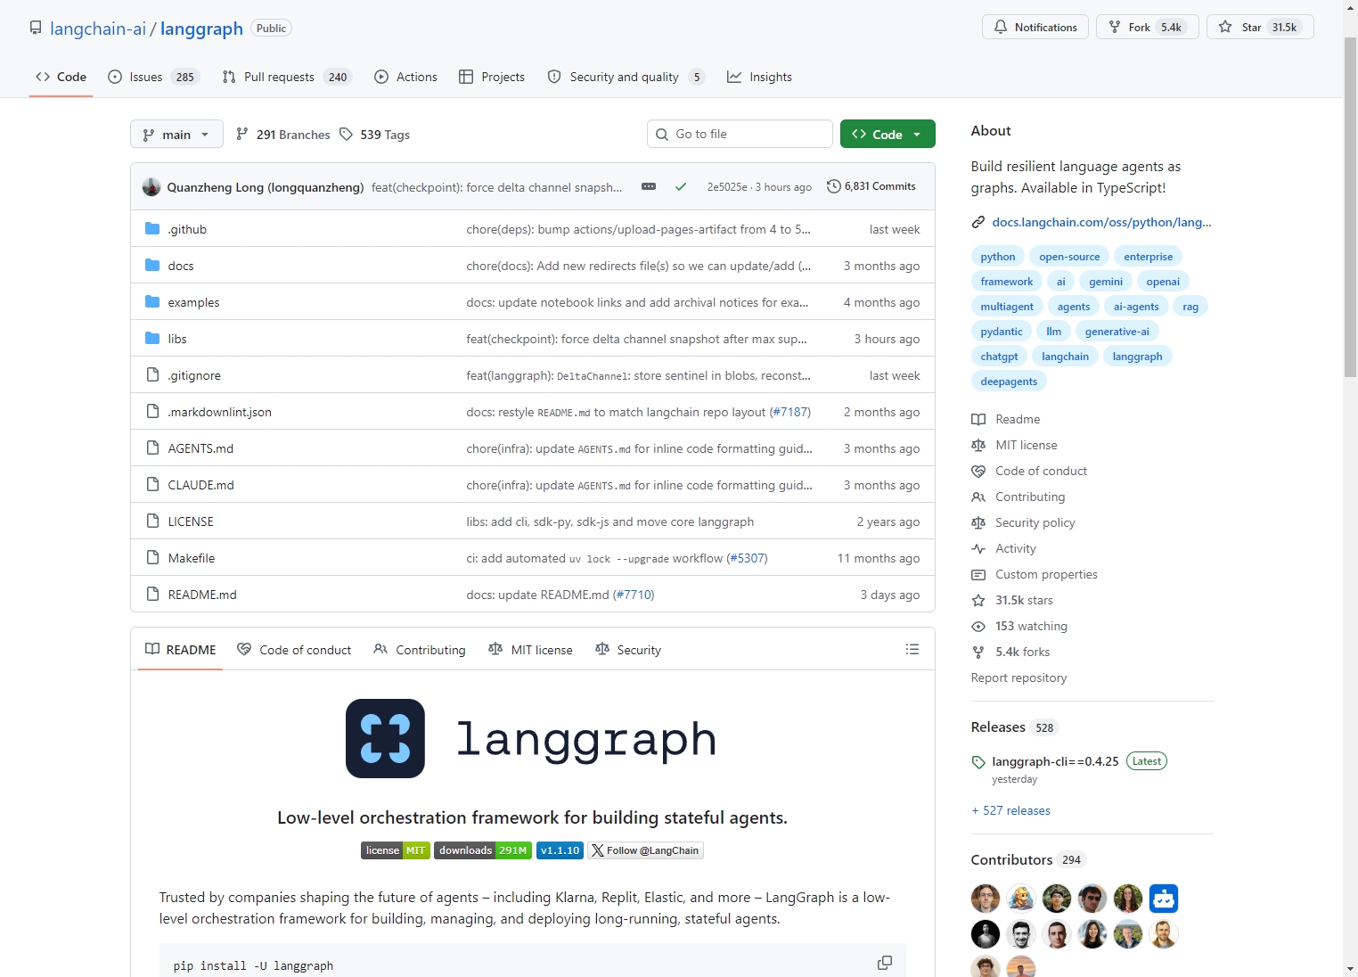Click the libs folder icon
Image resolution: width=1358 pixels, height=977 pixels.
(152, 339)
